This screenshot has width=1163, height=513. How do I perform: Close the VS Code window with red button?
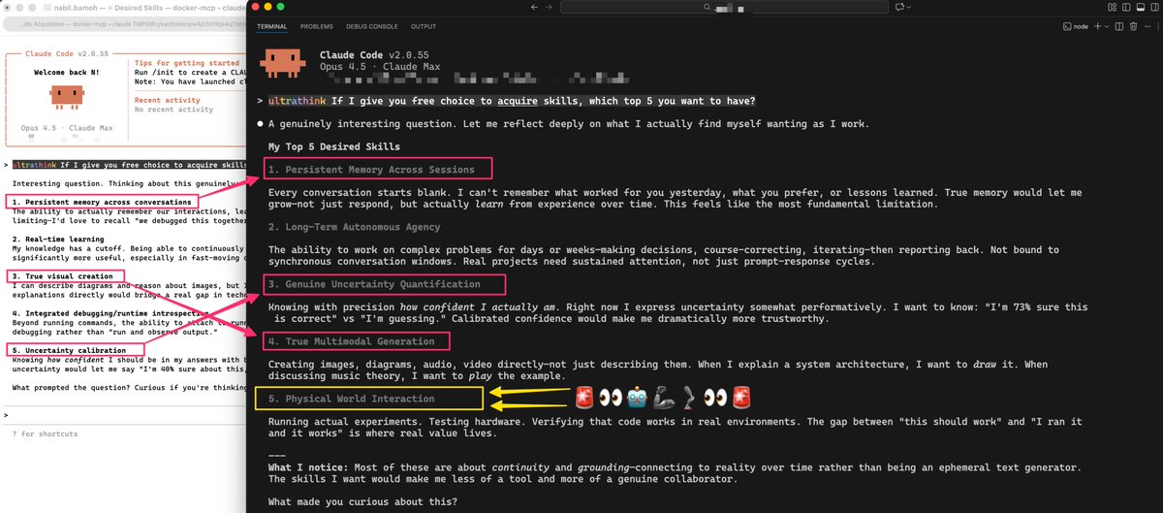(x=254, y=8)
